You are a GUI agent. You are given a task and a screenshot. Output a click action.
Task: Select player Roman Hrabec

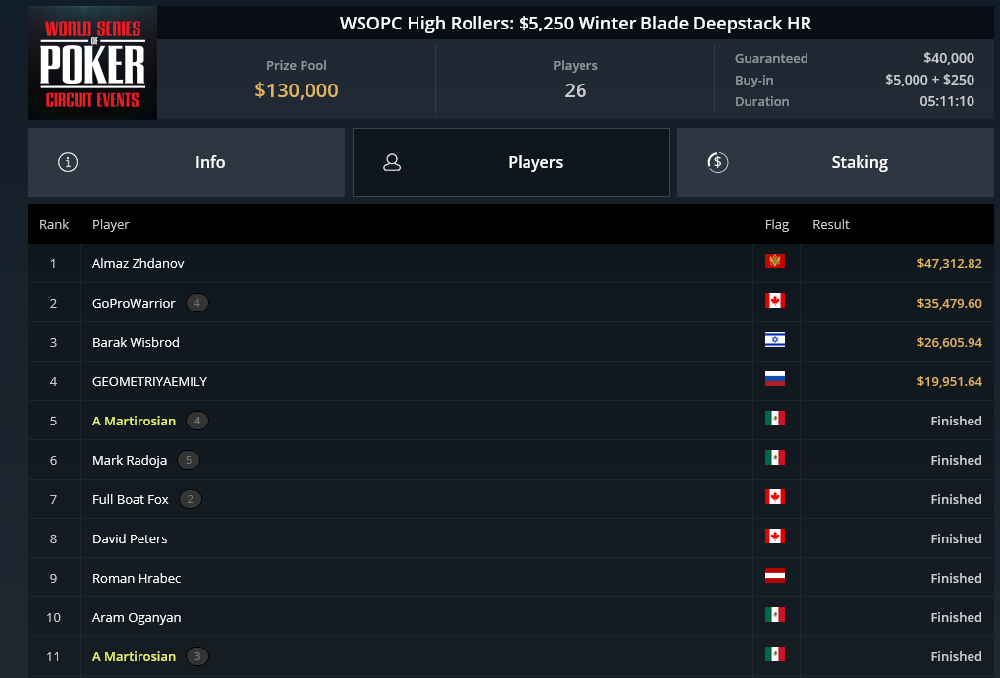[x=137, y=578]
